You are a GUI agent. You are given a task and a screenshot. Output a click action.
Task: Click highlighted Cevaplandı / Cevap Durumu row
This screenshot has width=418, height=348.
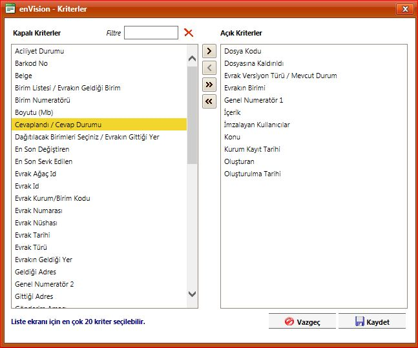(99, 125)
